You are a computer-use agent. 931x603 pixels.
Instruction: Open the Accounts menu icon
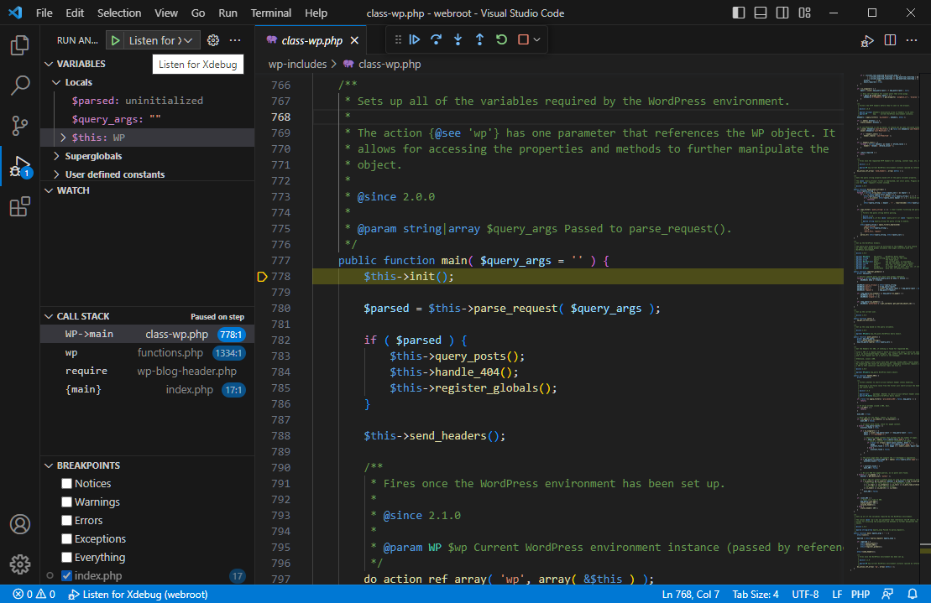19,524
